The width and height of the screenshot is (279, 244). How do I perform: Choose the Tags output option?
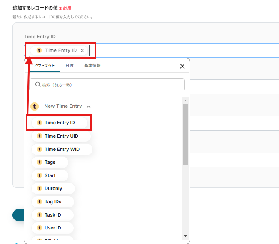coord(50,162)
